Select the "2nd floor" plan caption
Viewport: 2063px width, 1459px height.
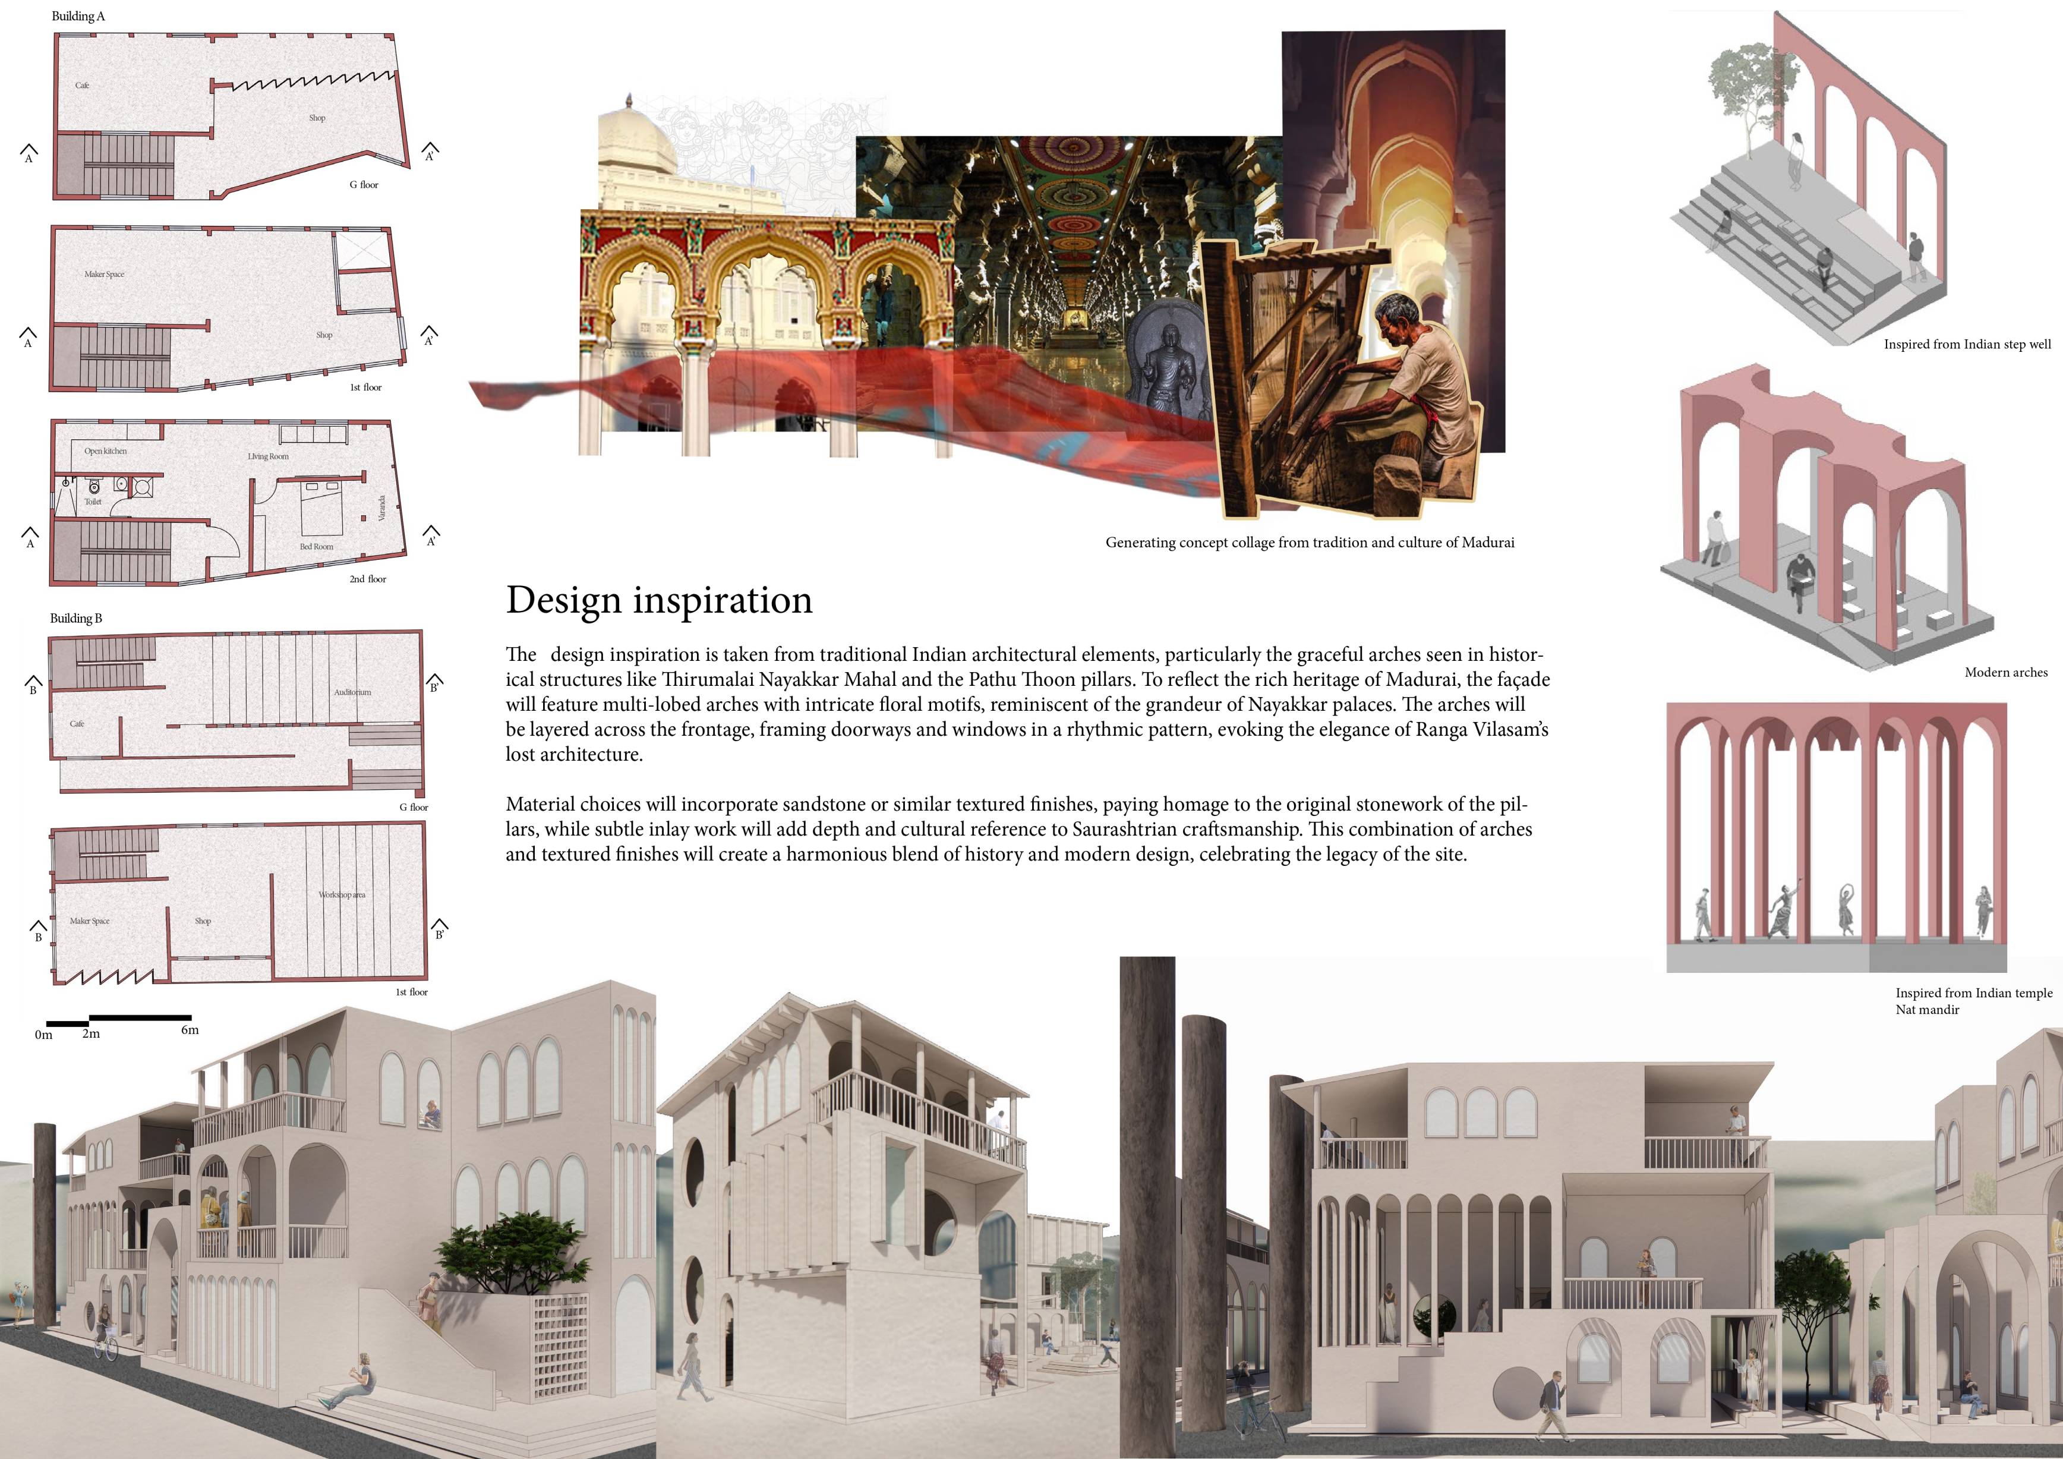(367, 579)
